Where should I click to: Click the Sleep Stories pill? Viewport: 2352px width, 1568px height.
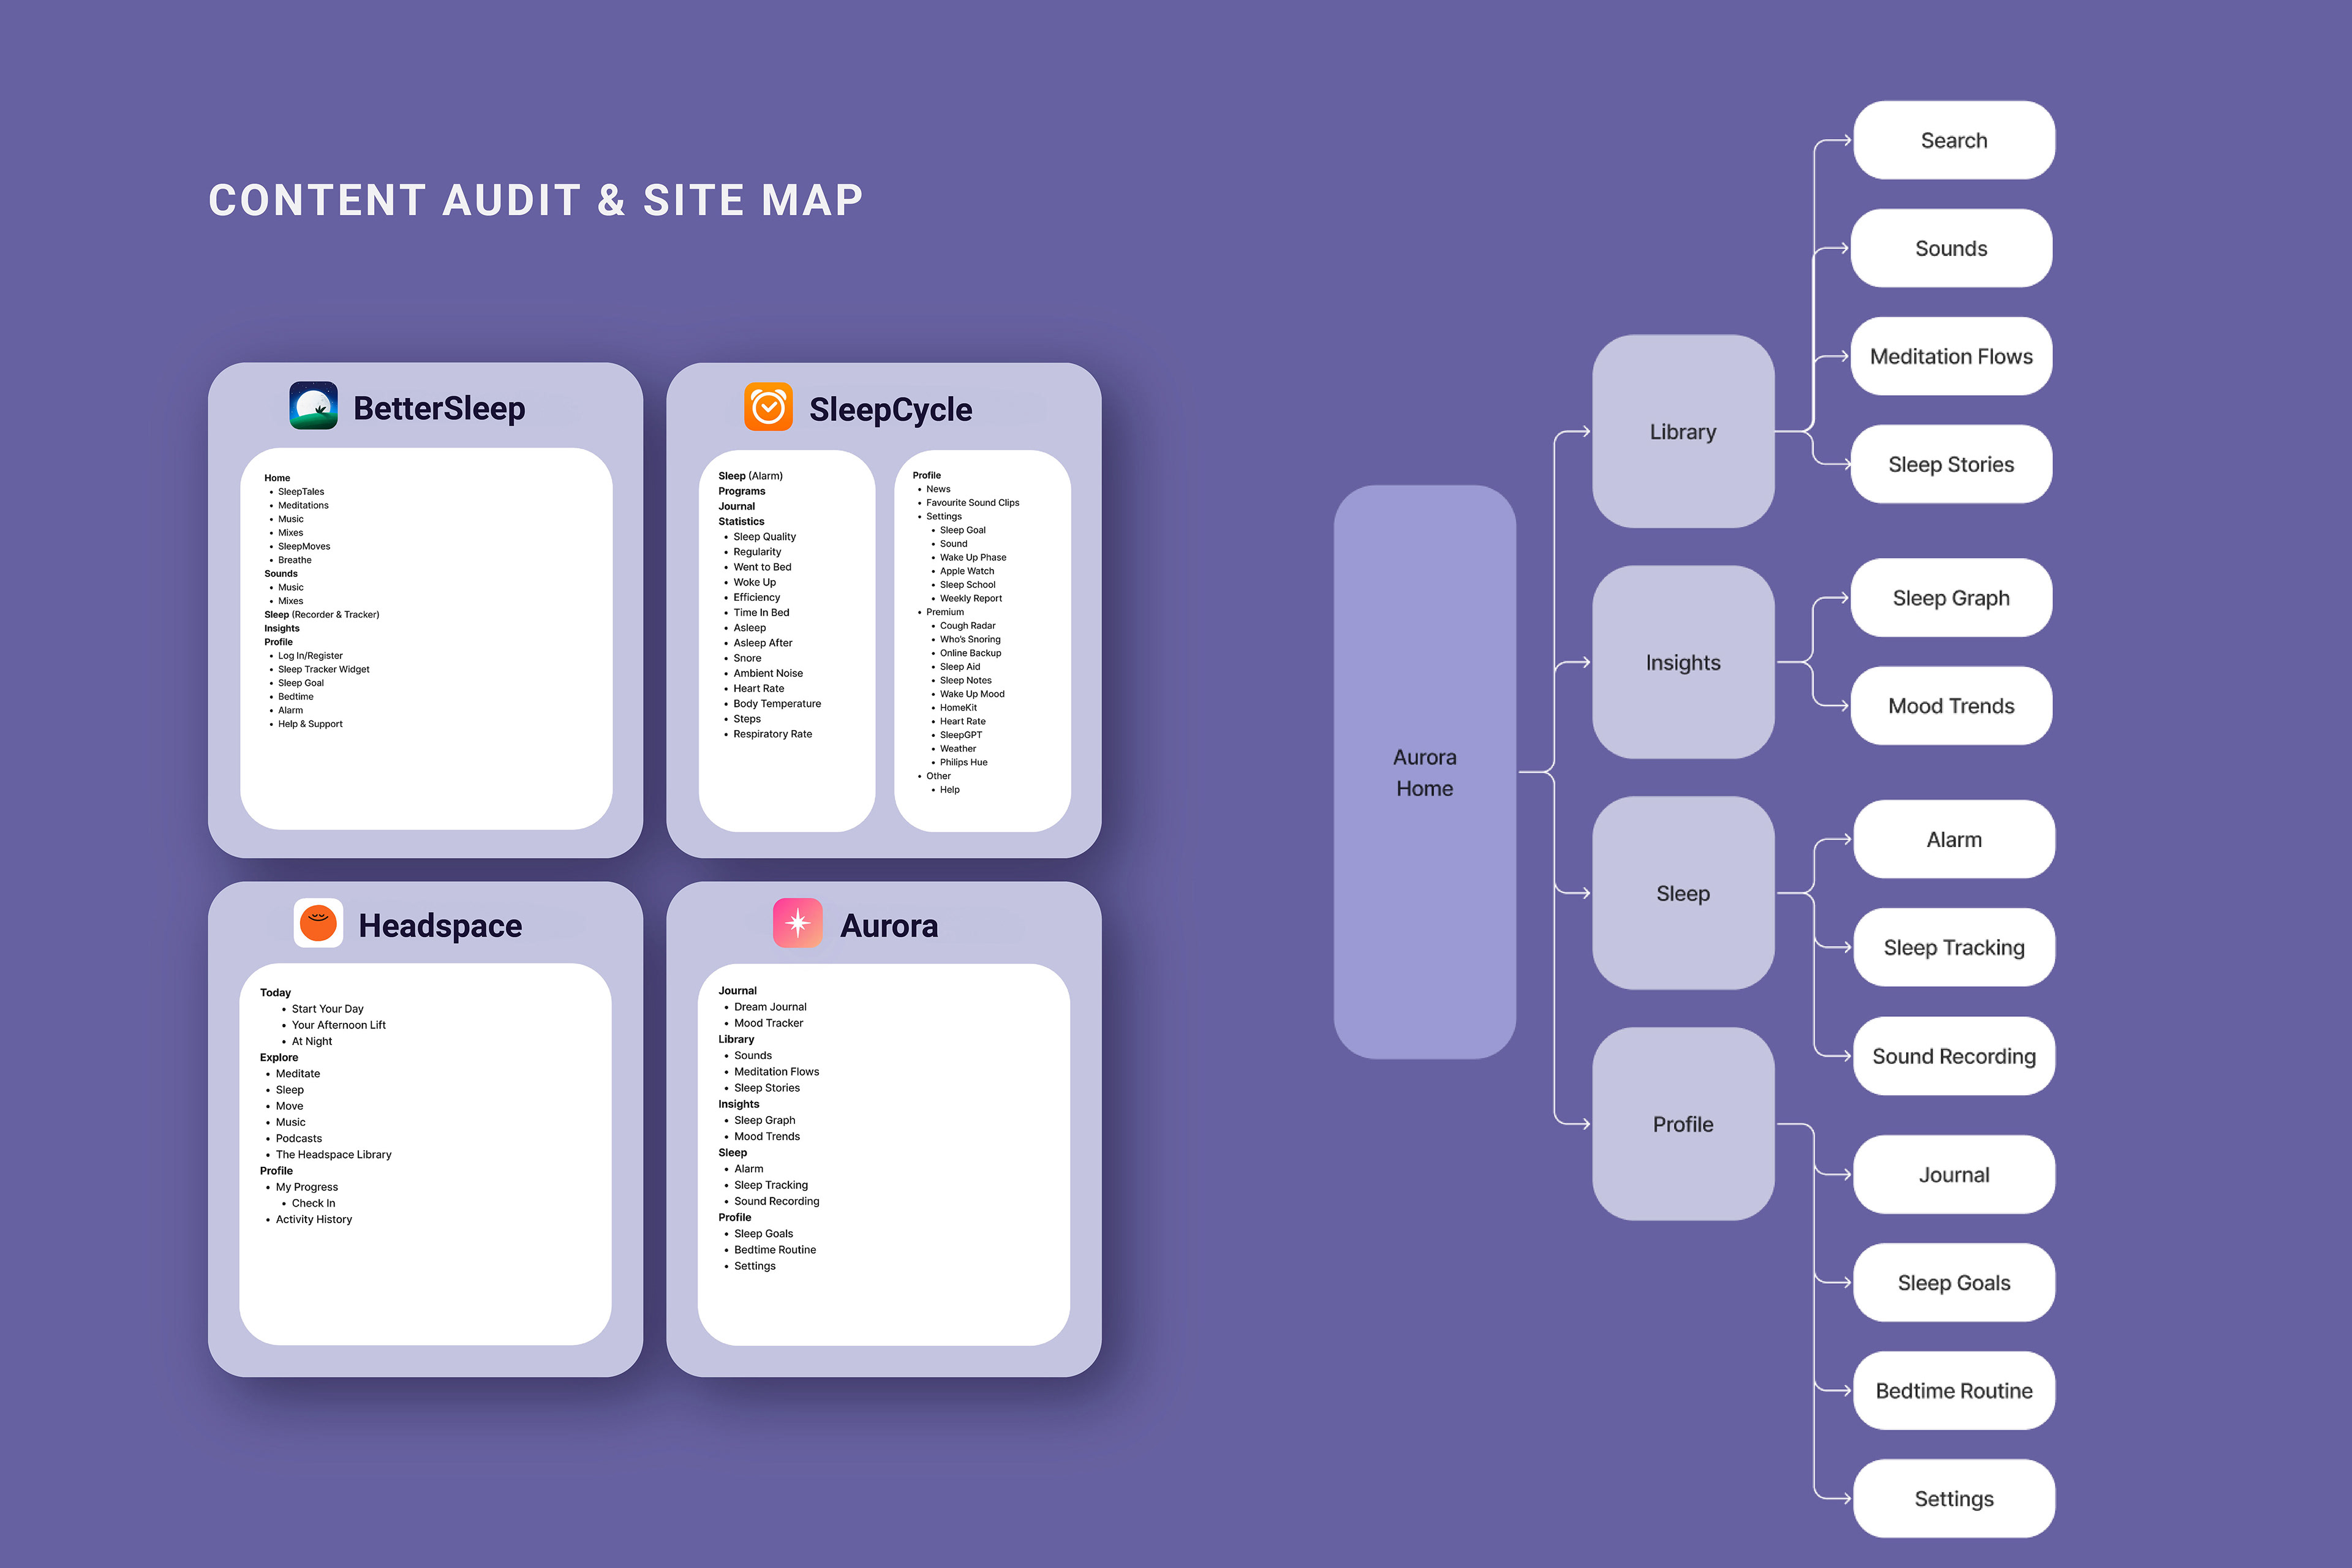(1950, 465)
